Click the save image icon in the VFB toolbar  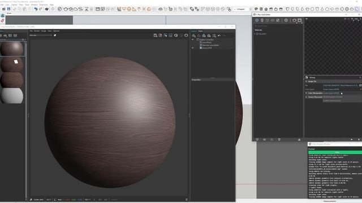[156, 35]
